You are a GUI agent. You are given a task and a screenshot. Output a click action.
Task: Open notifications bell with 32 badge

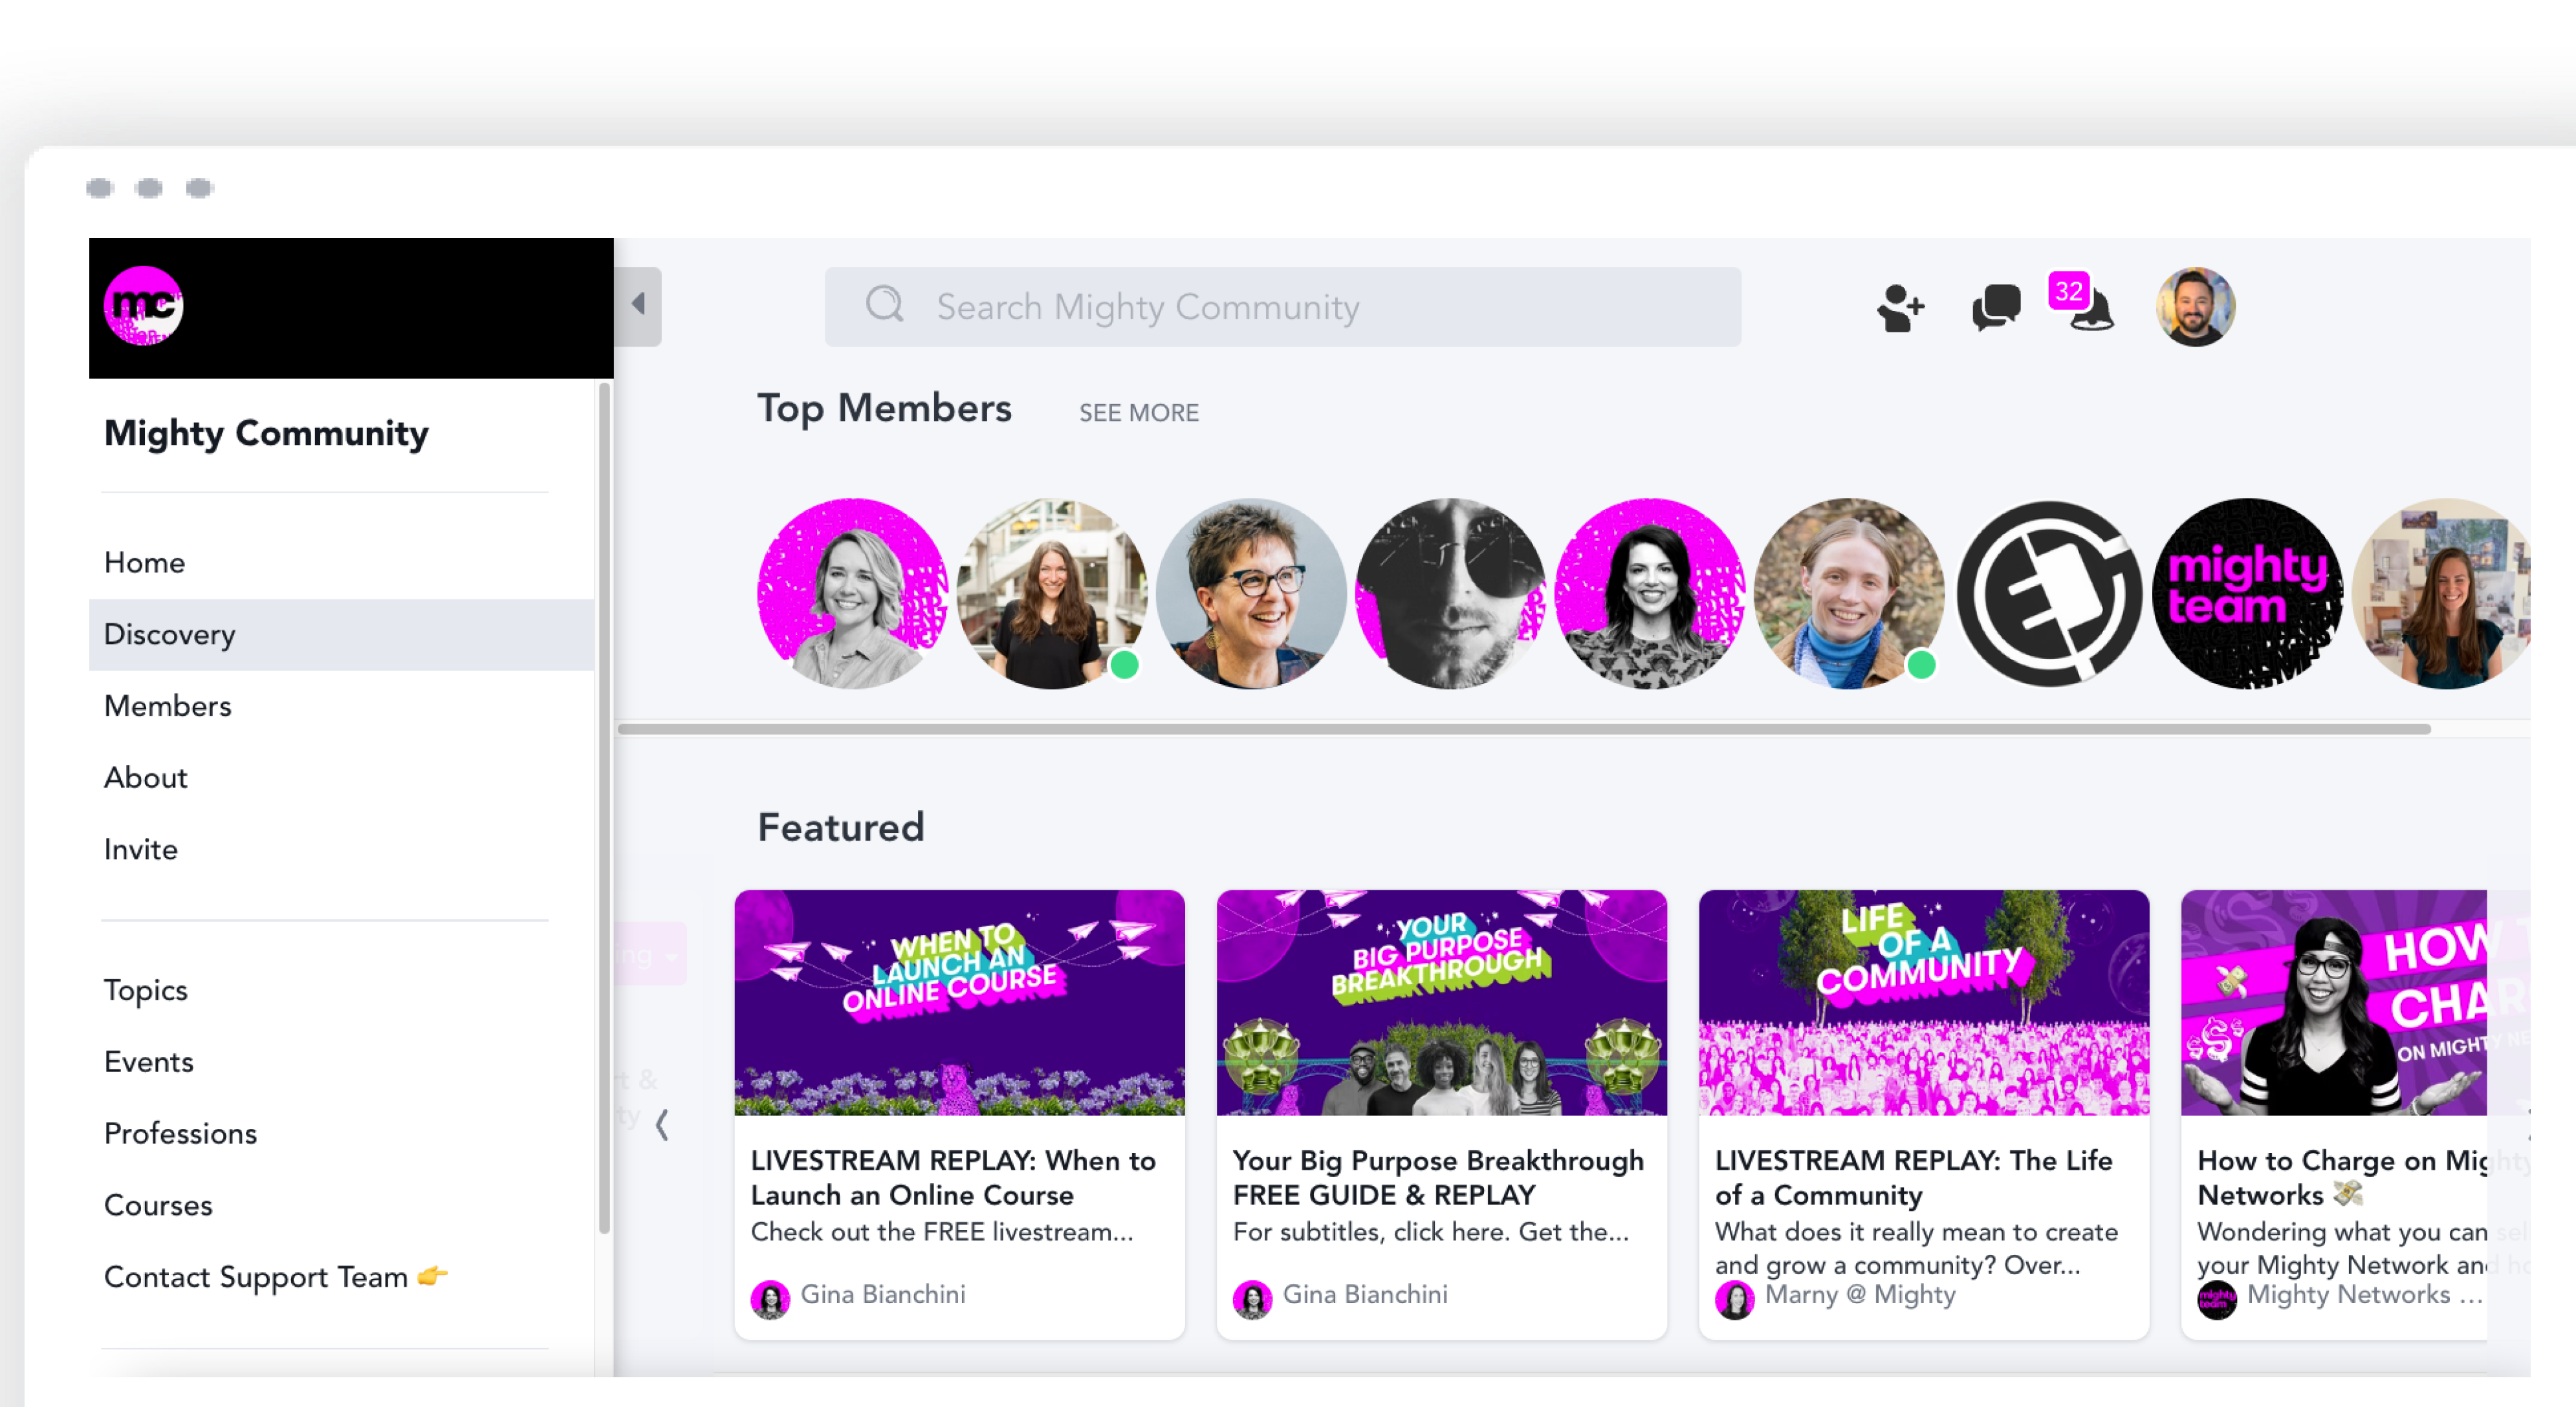coord(2091,310)
